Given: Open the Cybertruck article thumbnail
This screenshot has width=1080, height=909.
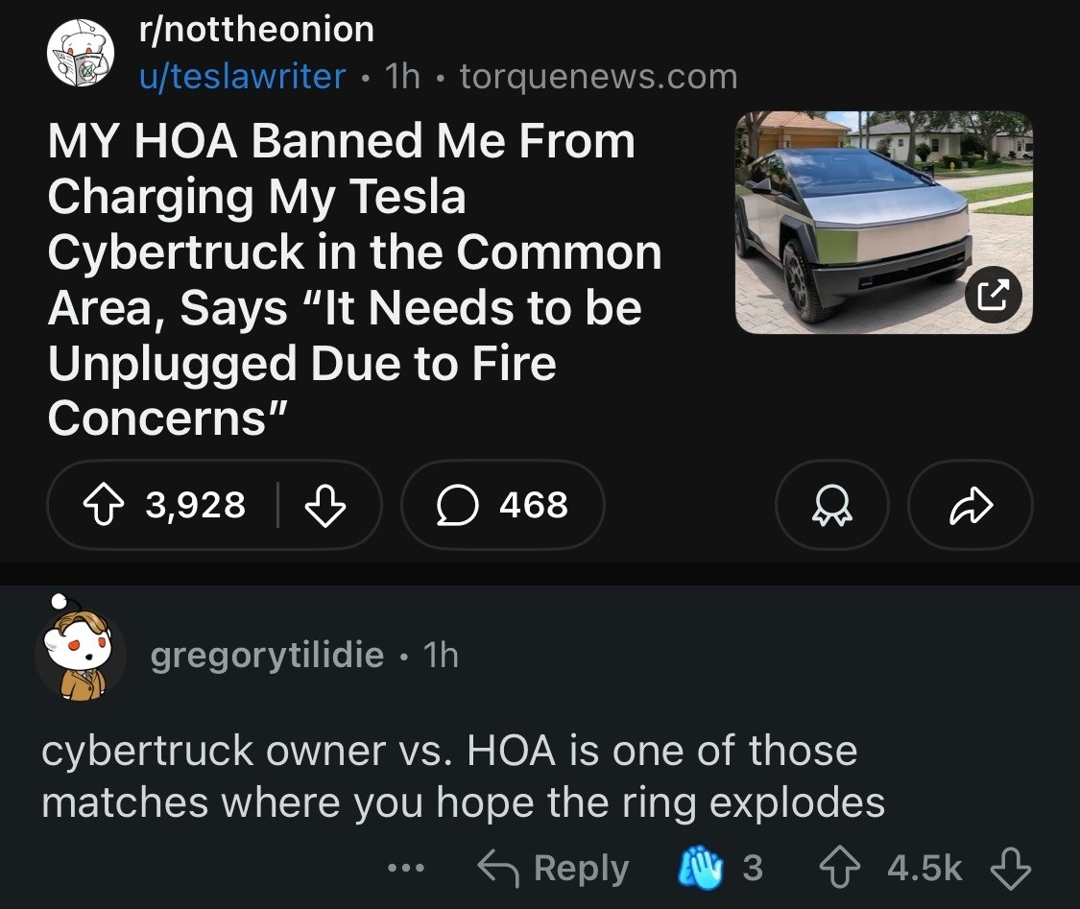Looking at the screenshot, I should tap(884, 223).
